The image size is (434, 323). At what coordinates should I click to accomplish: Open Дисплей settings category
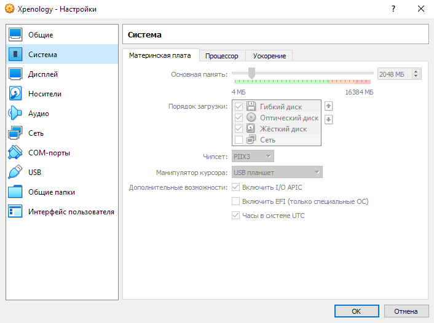62,74
